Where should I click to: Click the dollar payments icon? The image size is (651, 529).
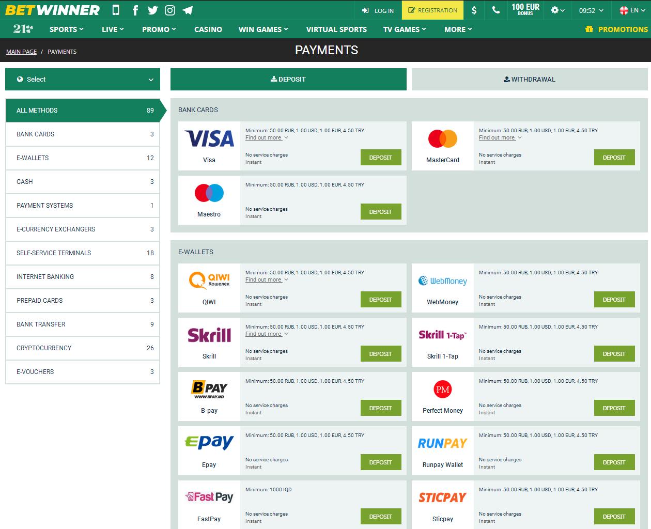(474, 10)
